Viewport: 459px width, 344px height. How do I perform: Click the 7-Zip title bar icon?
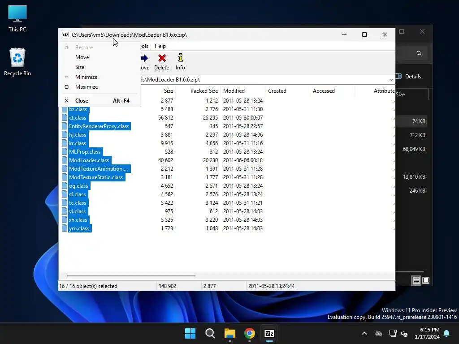pos(65,35)
